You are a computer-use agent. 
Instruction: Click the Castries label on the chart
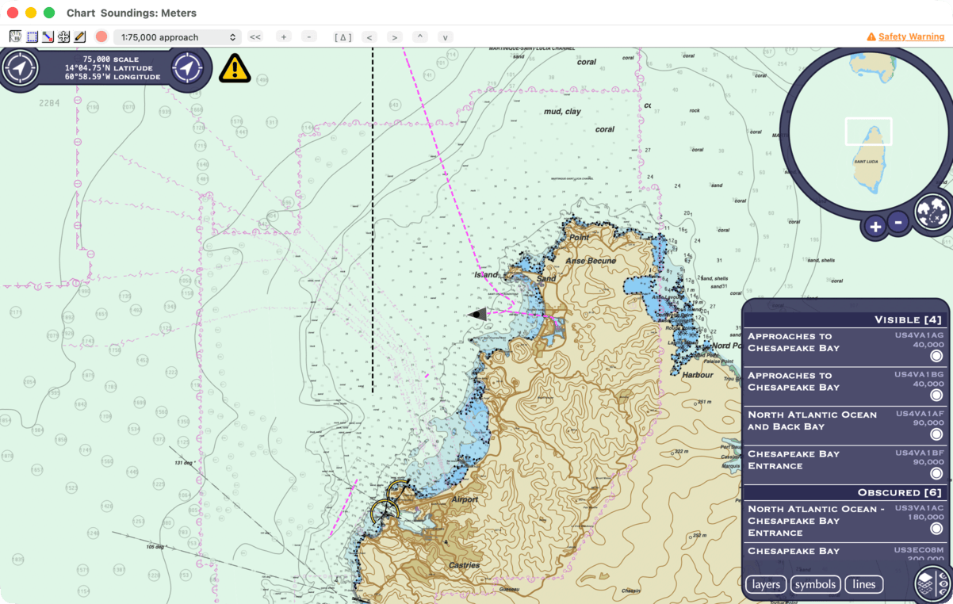tap(465, 565)
